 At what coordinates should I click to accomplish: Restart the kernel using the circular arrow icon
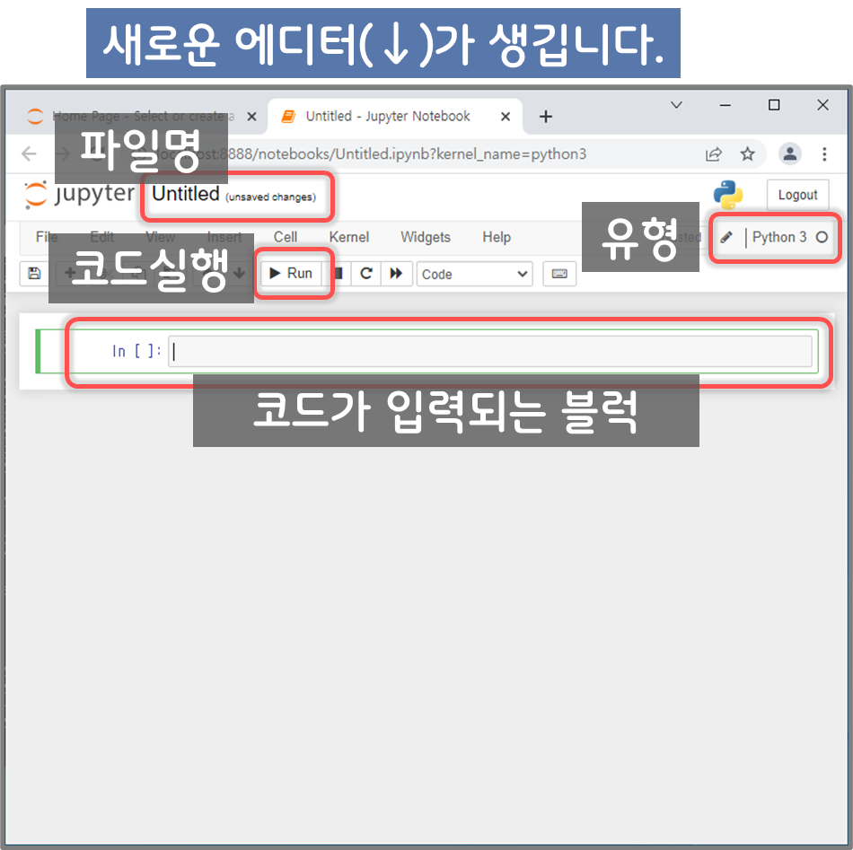pos(366,274)
